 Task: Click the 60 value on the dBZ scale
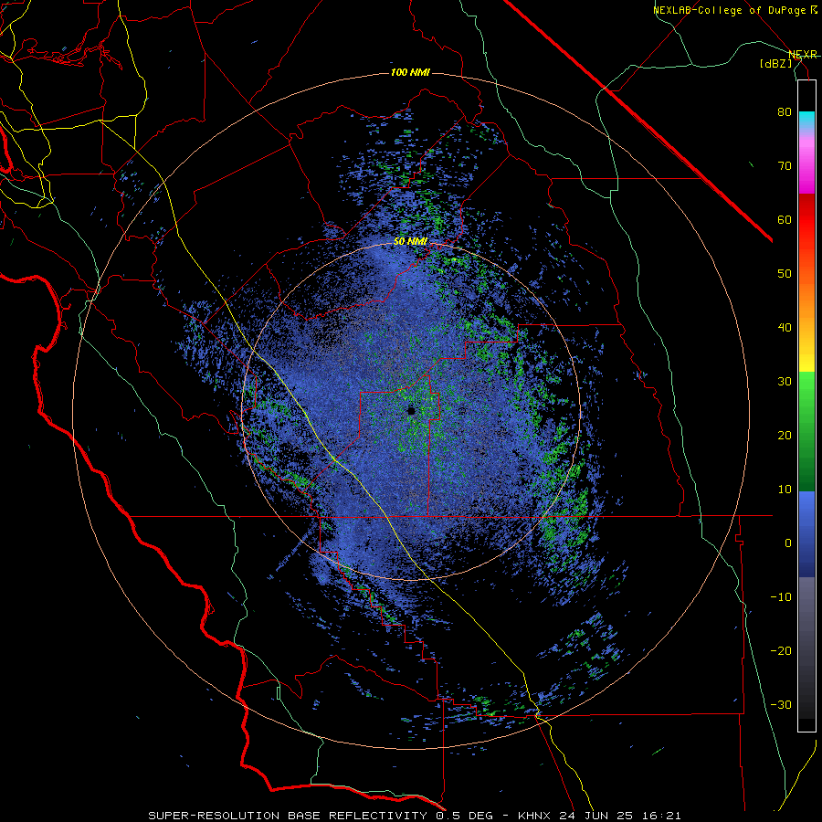coord(785,219)
